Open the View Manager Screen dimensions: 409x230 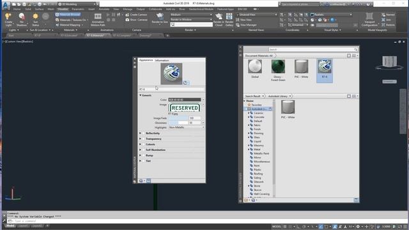pos(246,25)
